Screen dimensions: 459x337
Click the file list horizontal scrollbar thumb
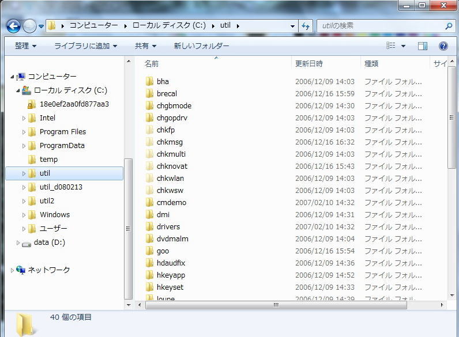pyautogui.click(x=276, y=305)
